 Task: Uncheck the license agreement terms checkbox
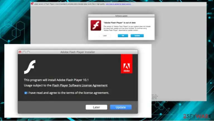[x=26, y=93]
